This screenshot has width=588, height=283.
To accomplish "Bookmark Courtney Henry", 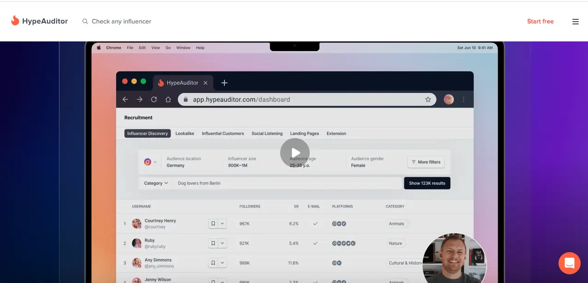I will (213, 224).
